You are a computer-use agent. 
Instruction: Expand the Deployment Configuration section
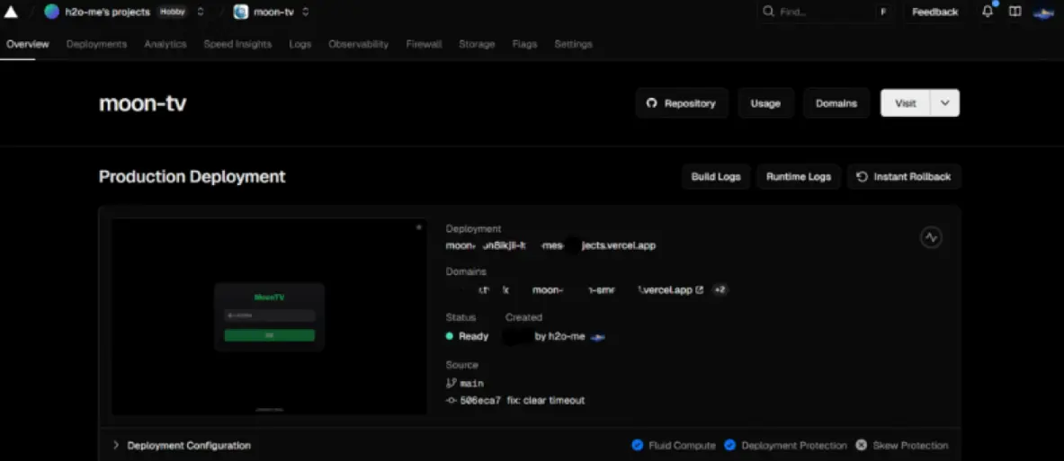(116, 445)
